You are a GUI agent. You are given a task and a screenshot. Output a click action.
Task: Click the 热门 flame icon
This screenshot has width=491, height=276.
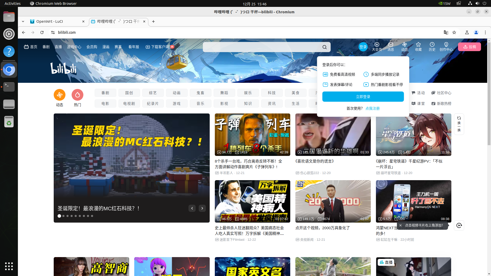pyautogui.click(x=77, y=95)
